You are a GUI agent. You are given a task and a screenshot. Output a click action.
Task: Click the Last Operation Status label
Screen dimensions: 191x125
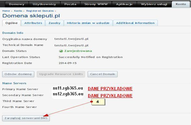21,57
